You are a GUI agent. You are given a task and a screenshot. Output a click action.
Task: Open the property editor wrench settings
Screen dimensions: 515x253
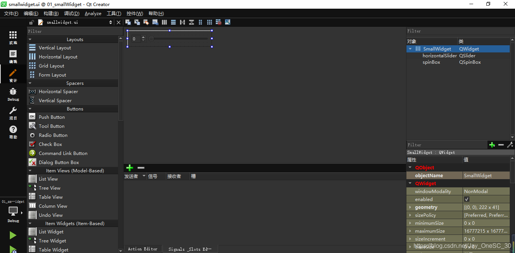510,145
